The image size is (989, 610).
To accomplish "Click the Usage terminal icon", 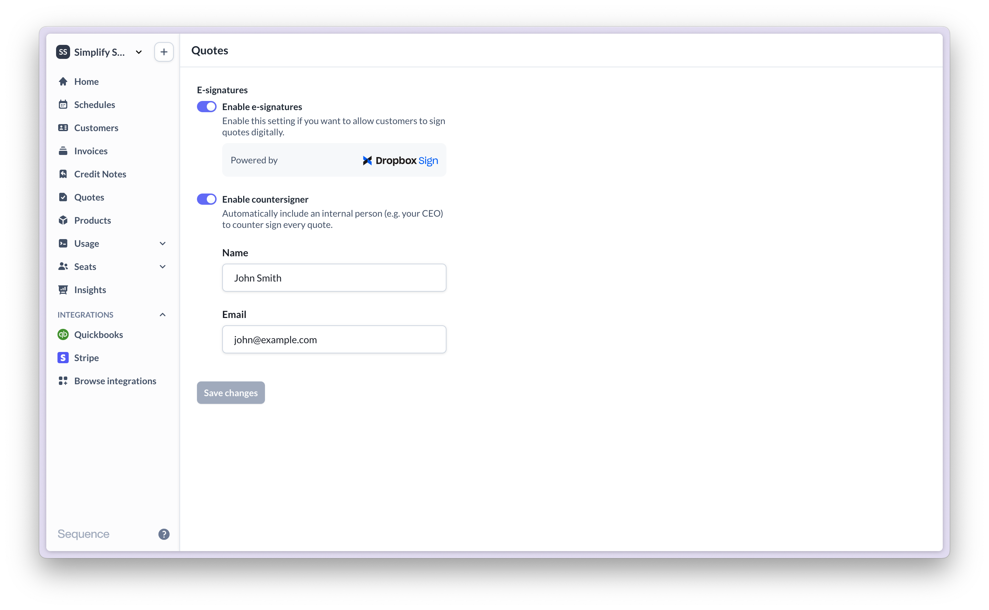I will [x=63, y=243].
